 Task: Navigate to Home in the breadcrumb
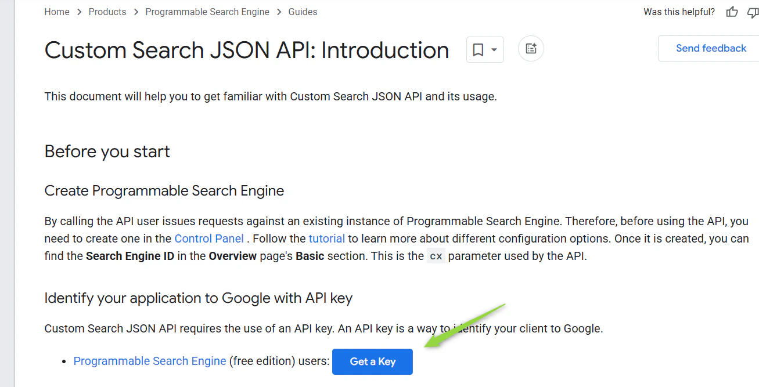(x=56, y=12)
